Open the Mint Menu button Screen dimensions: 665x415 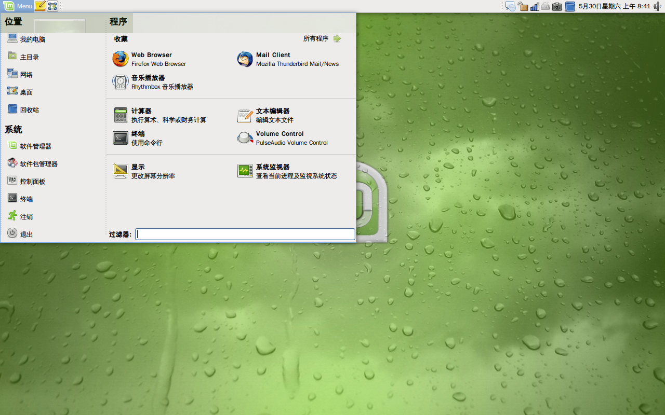pyautogui.click(x=18, y=6)
